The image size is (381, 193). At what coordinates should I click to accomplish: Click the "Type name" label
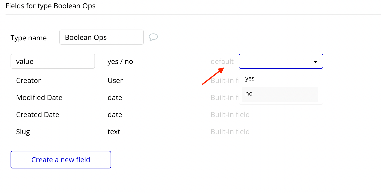point(29,38)
